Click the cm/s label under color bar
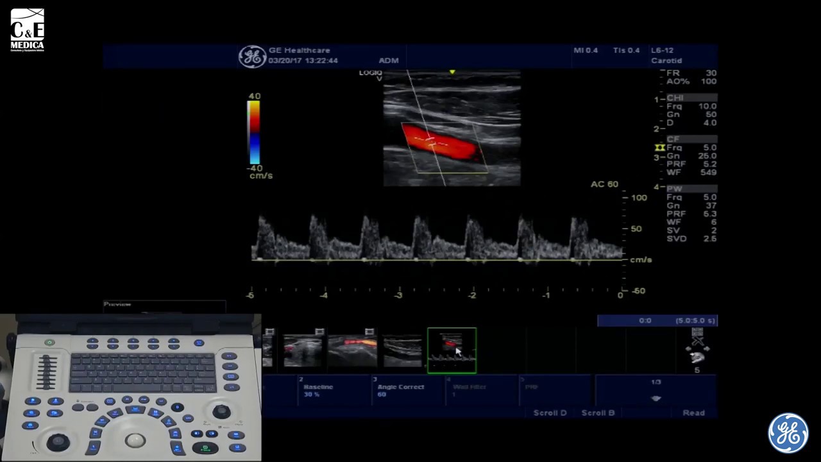This screenshot has width=821, height=462. tap(261, 176)
